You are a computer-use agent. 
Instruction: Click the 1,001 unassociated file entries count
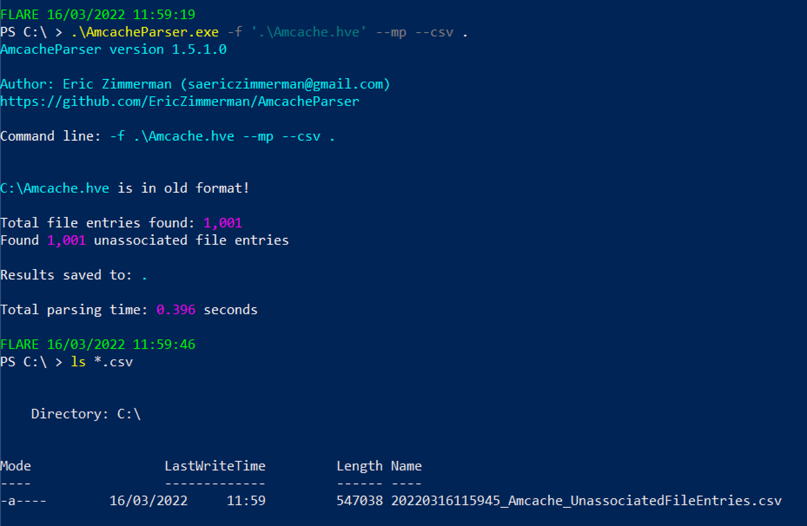click(x=67, y=241)
